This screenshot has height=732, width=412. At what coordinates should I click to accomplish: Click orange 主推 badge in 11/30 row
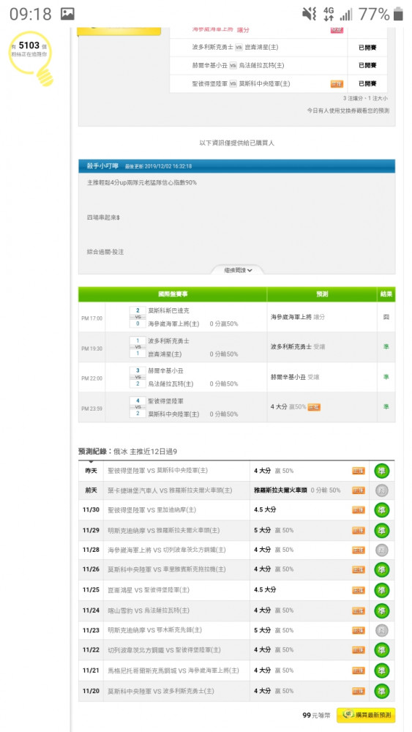click(x=359, y=510)
